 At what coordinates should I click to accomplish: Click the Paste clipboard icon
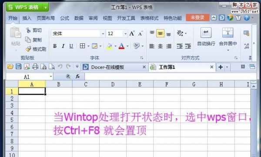pos(15,33)
